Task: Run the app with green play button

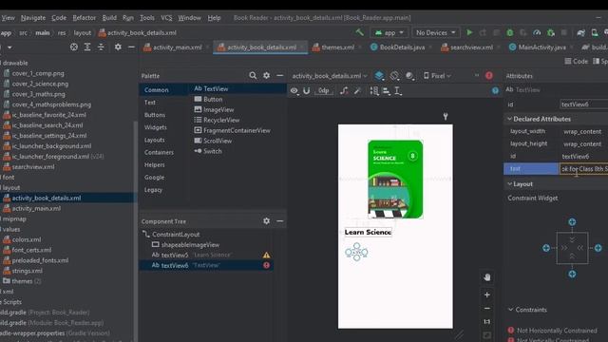Action: tap(469, 32)
